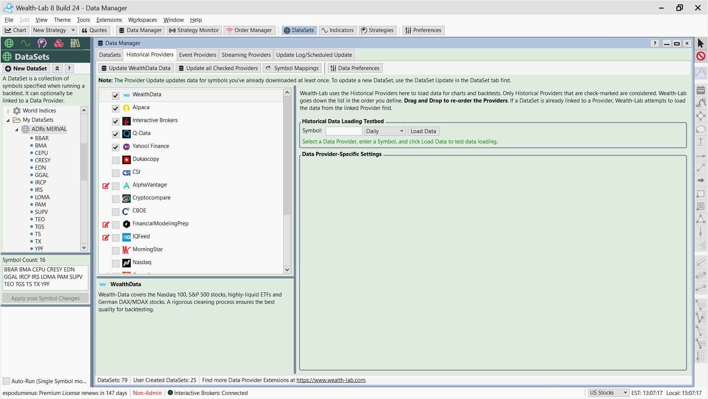This screenshot has height=399, width=708.
Task: Open the US Stocks market dropdown
Action: coord(608,393)
